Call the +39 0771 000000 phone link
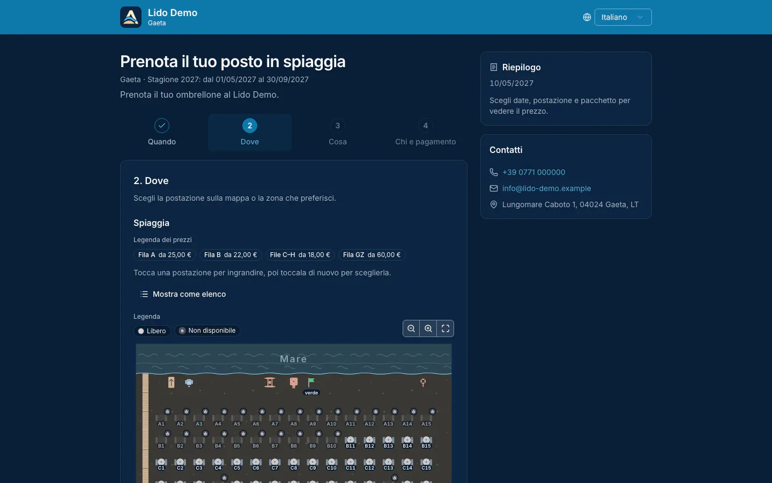This screenshot has width=772, height=483. tap(533, 172)
